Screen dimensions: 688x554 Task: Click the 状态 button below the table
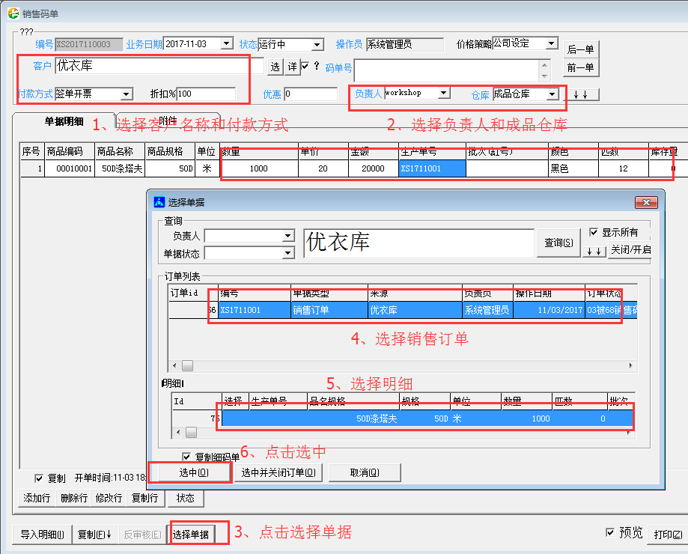(185, 498)
